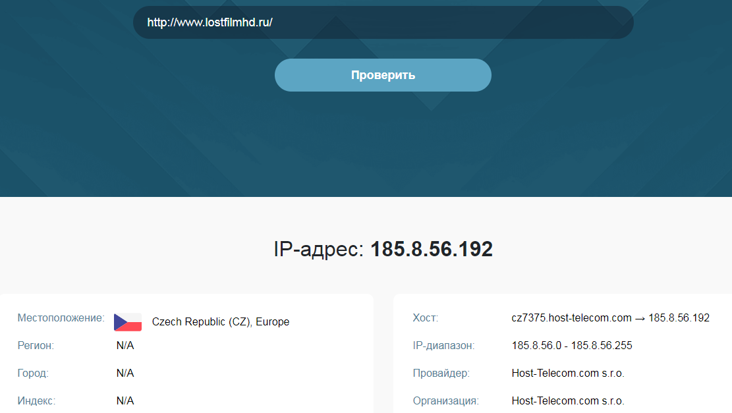Select the N/A value next to Город
Screen dimensions: 732x413
coord(125,373)
